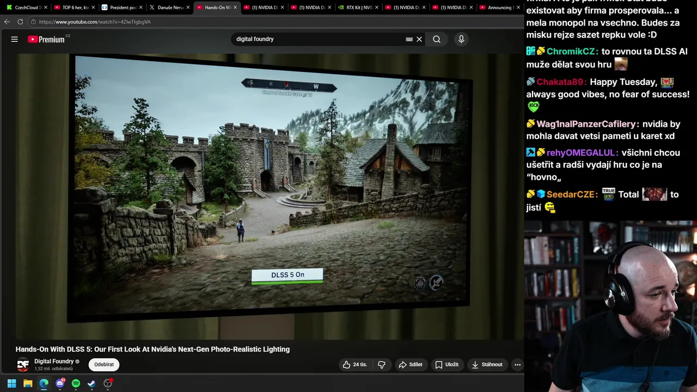Click the browser back arrow
Image resolution: width=697 pixels, height=392 pixels.
tap(7, 22)
